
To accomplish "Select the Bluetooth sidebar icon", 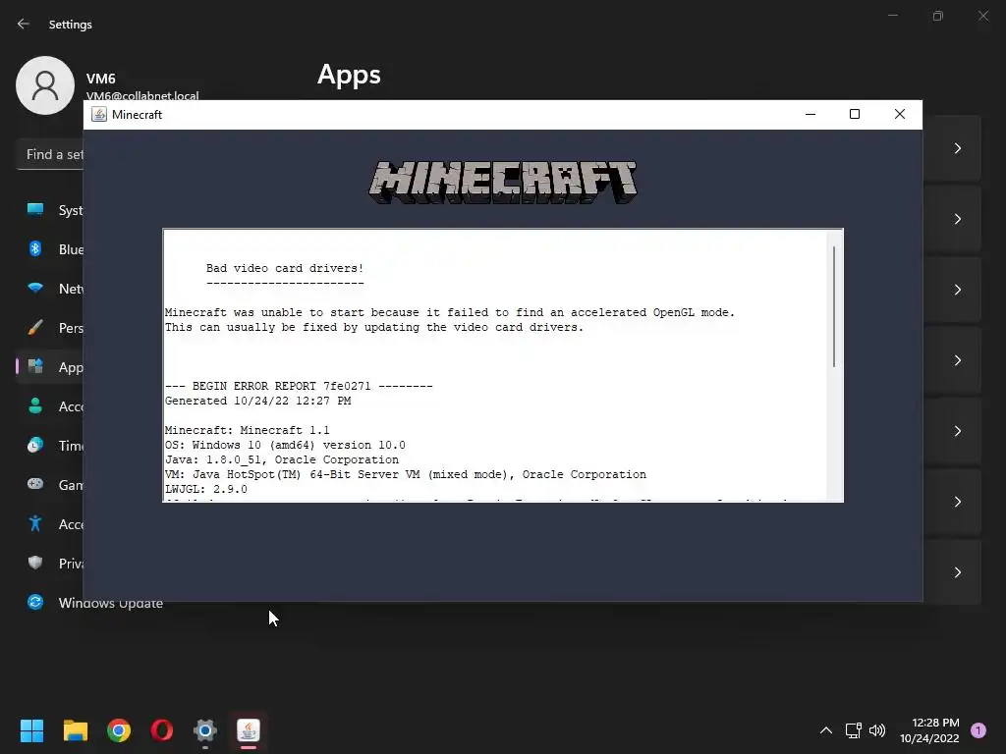I will pos(35,248).
